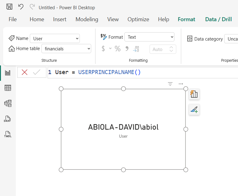Open the DAX query view

click(x=7, y=119)
